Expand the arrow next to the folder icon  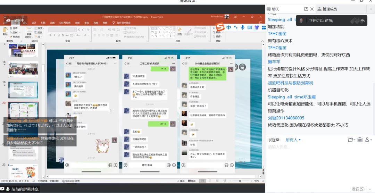(355, 140)
